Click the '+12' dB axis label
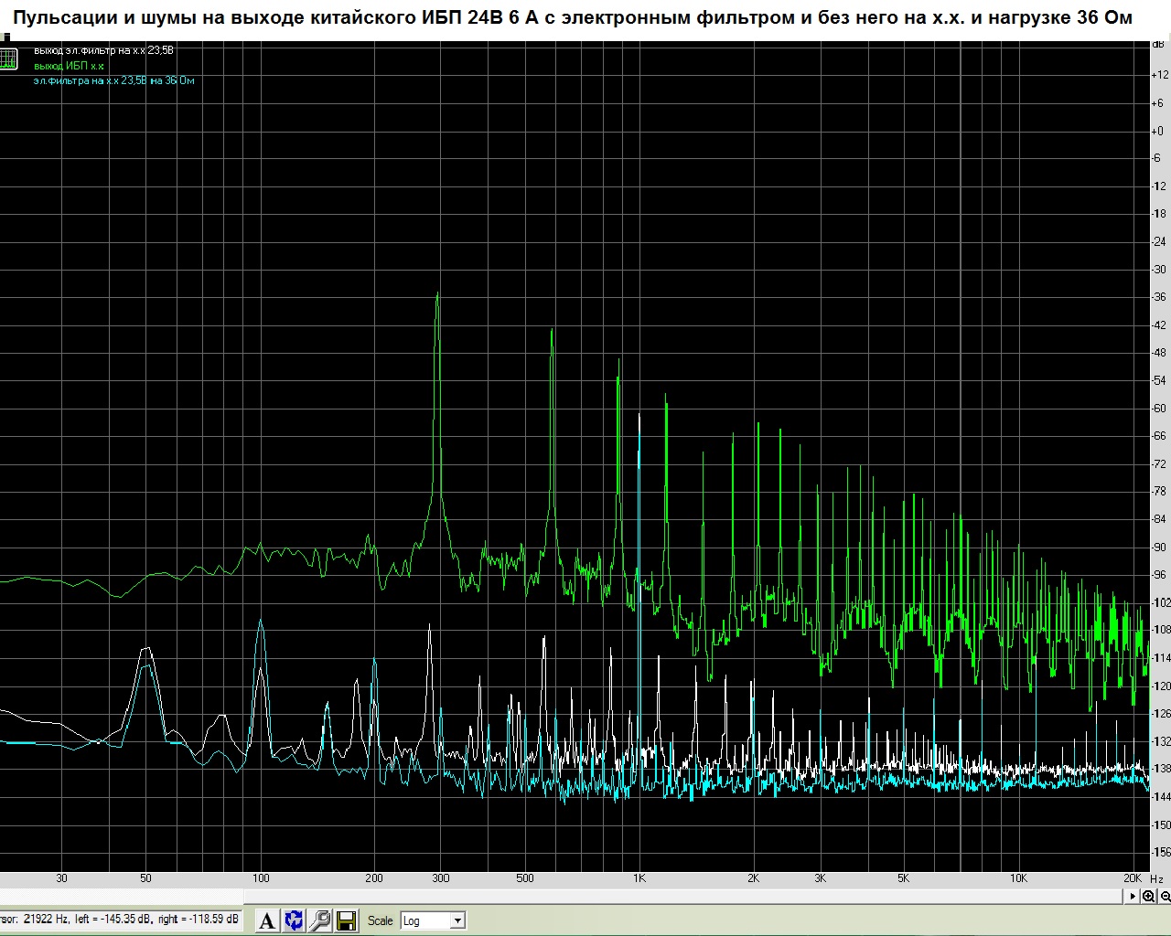Screen dimensions: 1171x936 (1158, 76)
